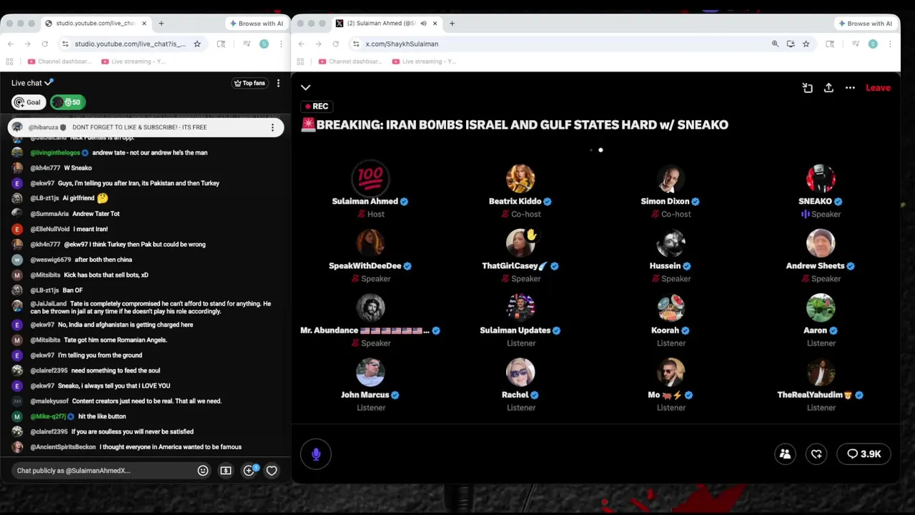The image size is (915, 515).
Task: Send a heart reaction in YouTube chat
Action: tap(272, 471)
